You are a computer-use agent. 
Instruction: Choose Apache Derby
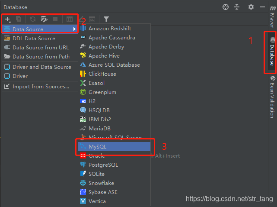tap(114, 47)
